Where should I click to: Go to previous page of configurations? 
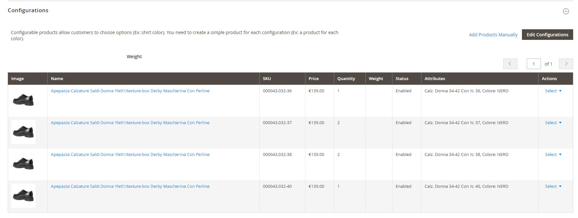point(510,64)
